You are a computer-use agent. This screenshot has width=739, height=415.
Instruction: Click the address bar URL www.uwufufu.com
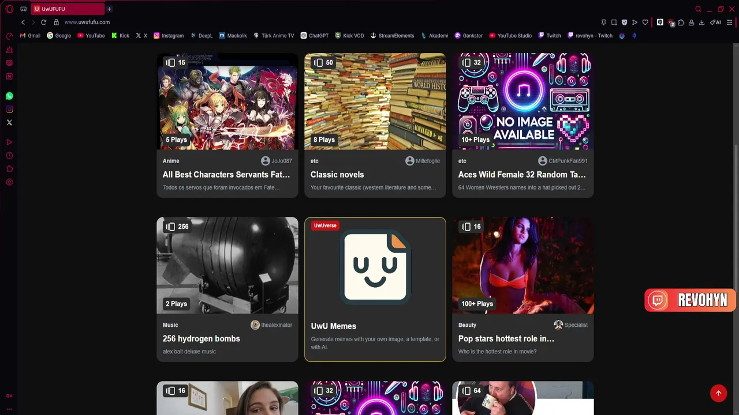point(87,22)
